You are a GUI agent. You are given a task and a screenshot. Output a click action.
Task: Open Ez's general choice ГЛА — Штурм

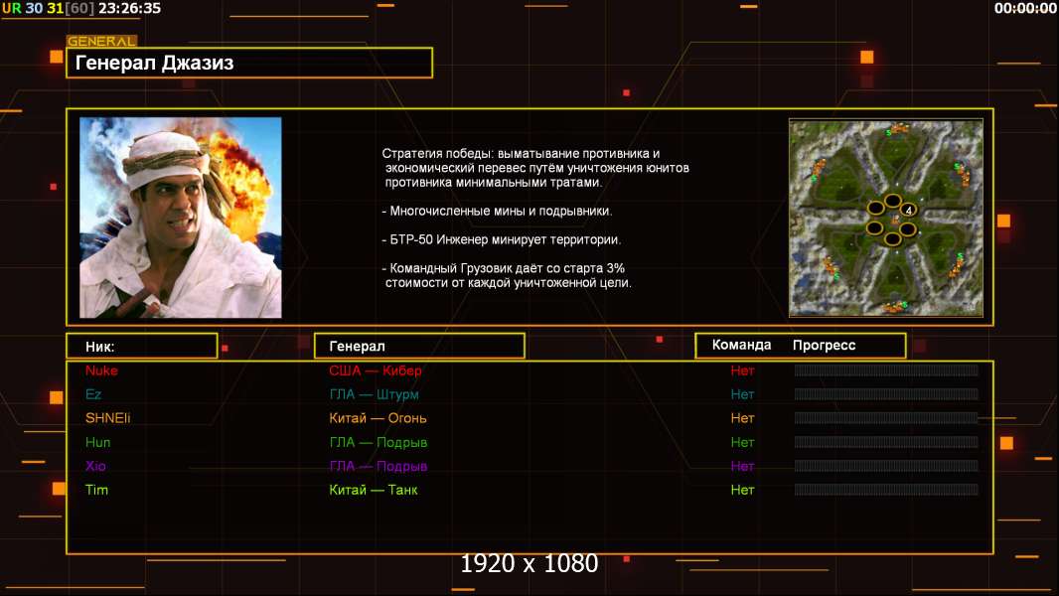(375, 394)
